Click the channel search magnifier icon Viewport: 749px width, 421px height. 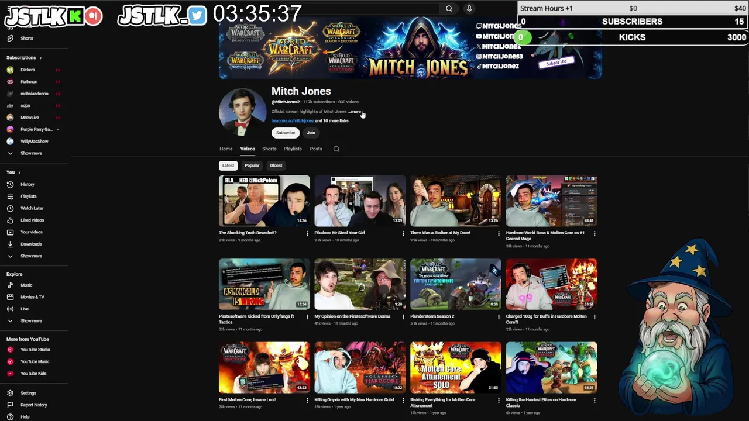[336, 149]
